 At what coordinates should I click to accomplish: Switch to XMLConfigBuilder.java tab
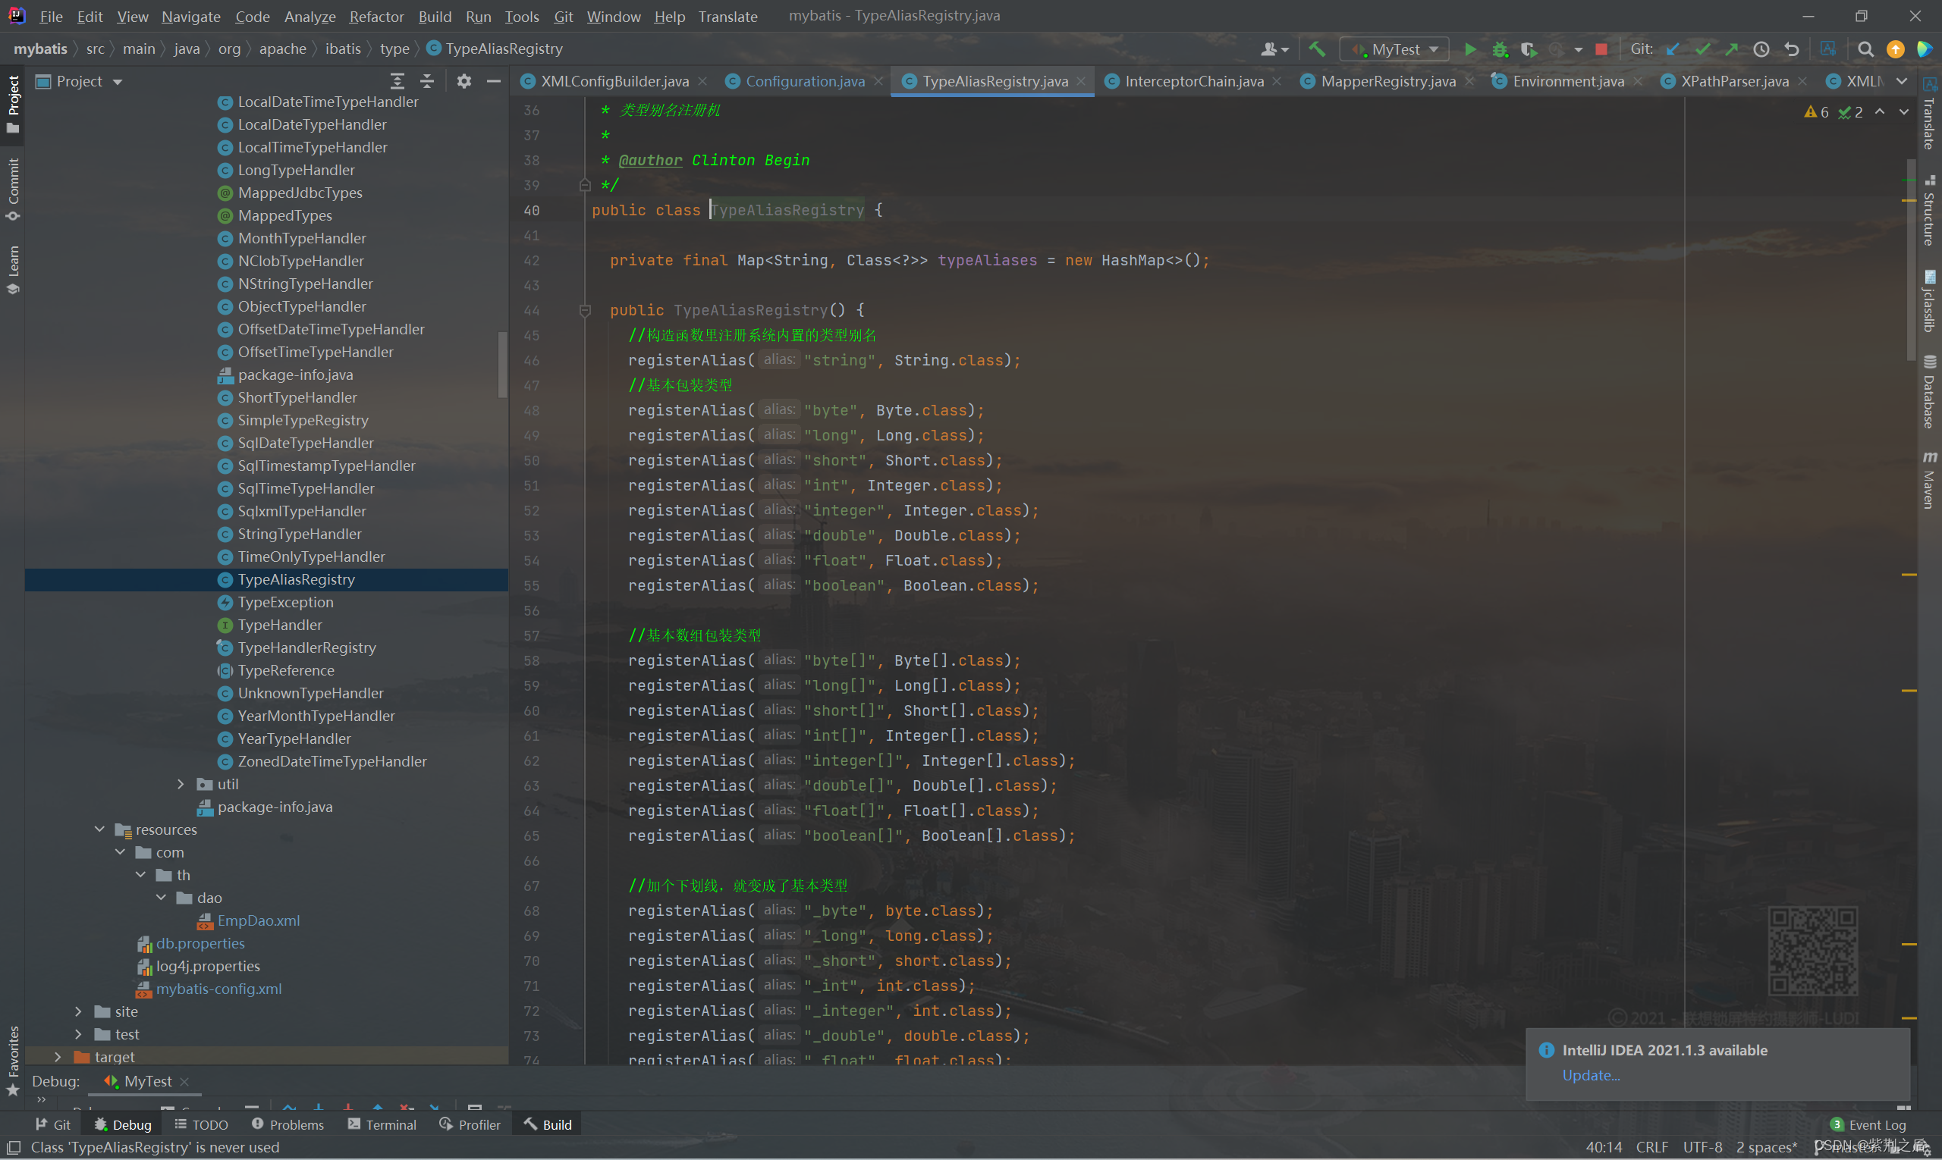point(614,81)
